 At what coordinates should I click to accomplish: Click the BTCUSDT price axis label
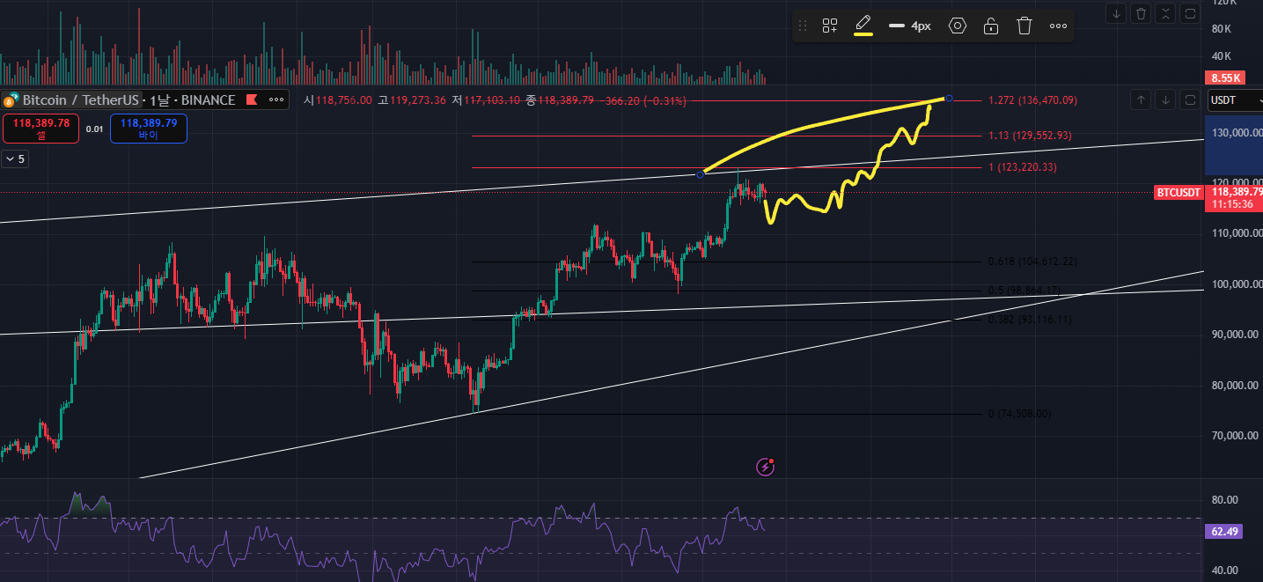tap(1179, 193)
